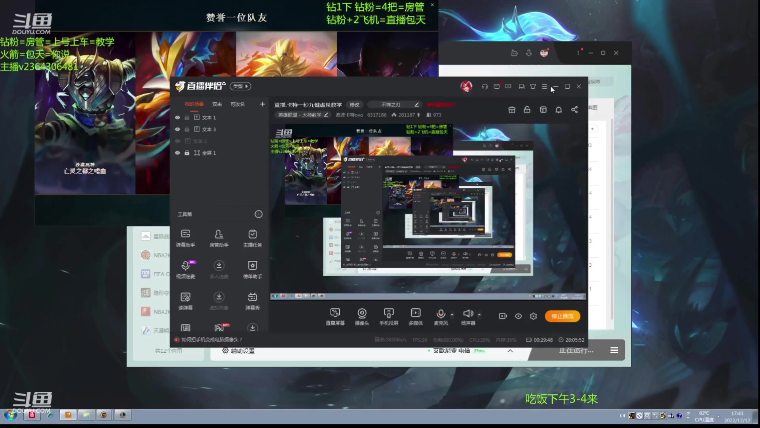This screenshot has height=428, width=760.
Task: Expand speaker options arrow
Action: coord(479,315)
